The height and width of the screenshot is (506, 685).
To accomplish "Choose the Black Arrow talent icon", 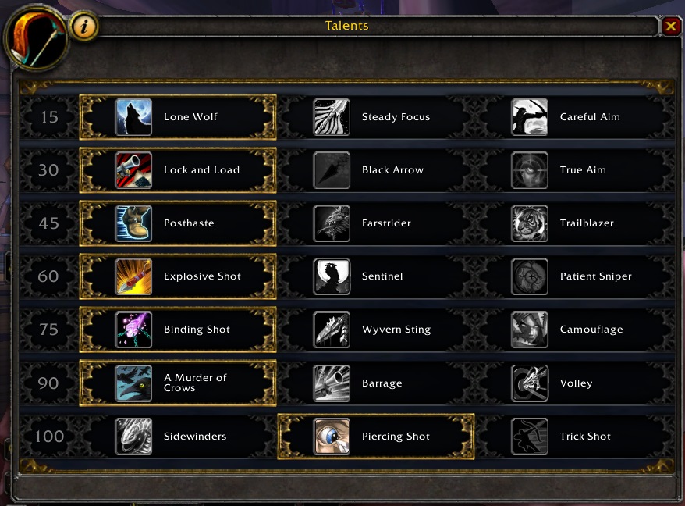I will [x=332, y=170].
